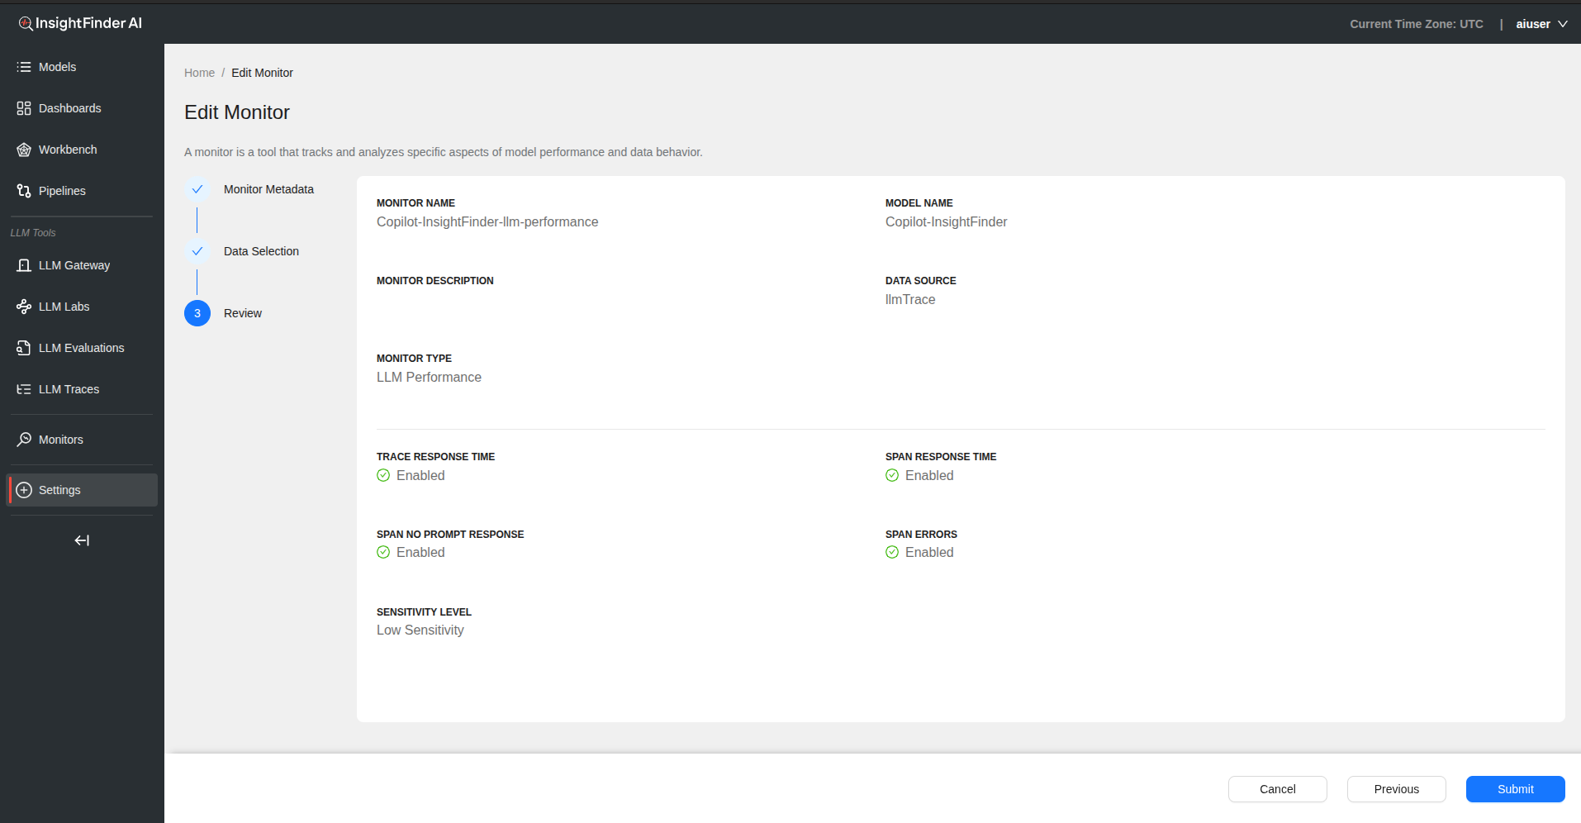Click the LLM Labs icon
Viewport: 1581px width, 823px height.
click(24, 307)
